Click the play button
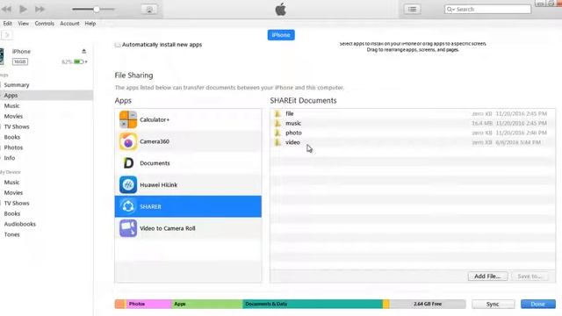Screen dimensions: 562x316 pyautogui.click(x=23, y=9)
